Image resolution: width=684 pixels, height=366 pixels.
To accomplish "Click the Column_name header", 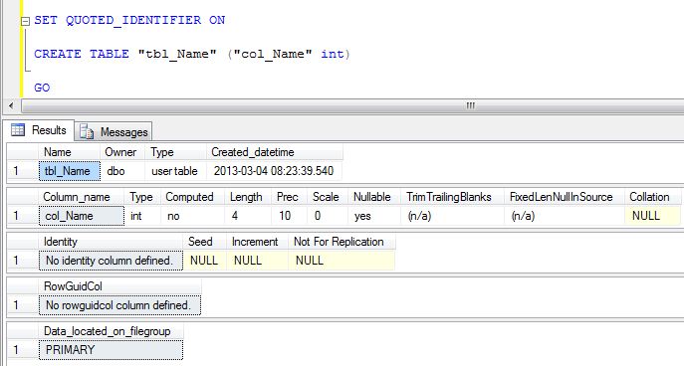I will [82, 197].
